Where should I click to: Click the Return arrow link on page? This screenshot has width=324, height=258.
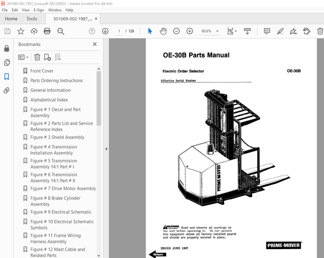click(157, 254)
